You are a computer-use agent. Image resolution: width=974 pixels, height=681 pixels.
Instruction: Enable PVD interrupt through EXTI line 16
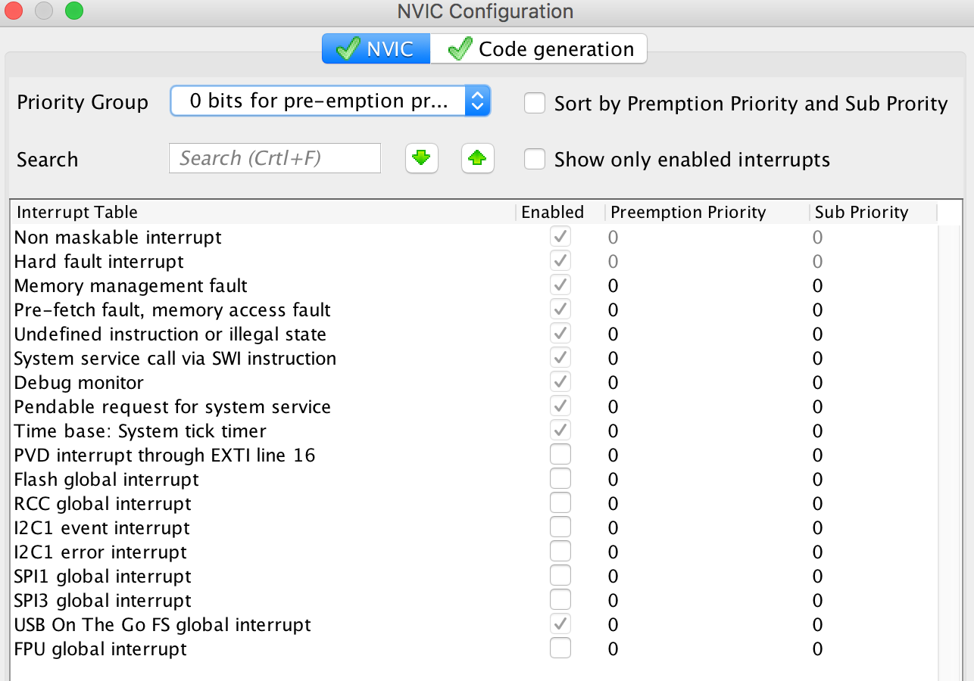coord(560,455)
